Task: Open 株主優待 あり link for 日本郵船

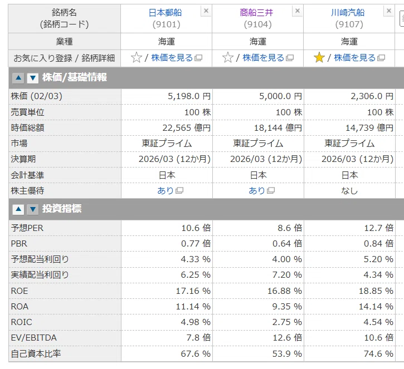Action: pos(166,191)
